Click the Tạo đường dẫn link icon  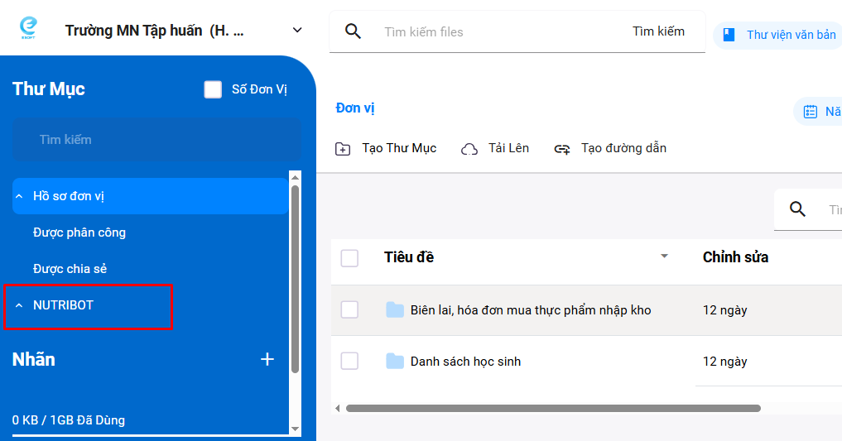click(x=562, y=149)
